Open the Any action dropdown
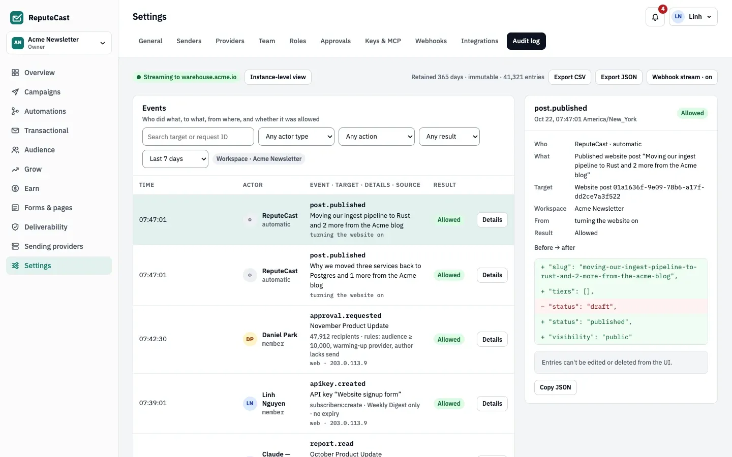The height and width of the screenshot is (457, 732). [x=377, y=137]
